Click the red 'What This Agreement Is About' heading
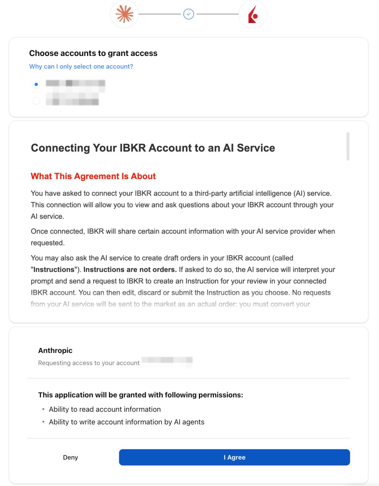This screenshot has height=486, width=379. point(93,176)
